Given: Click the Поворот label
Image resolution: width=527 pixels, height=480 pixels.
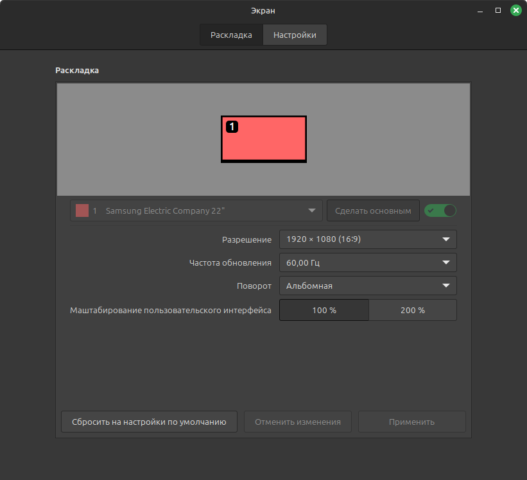Looking at the screenshot, I should click(x=254, y=286).
